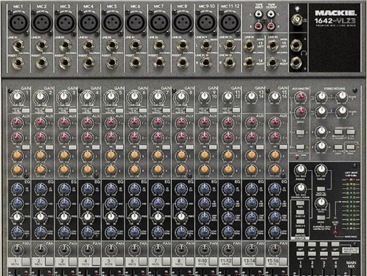Image resolution: width=367 pixels, height=276 pixels.
Task: Adjust channel 2 AUX 1 red knob
Action: [x=41, y=122]
